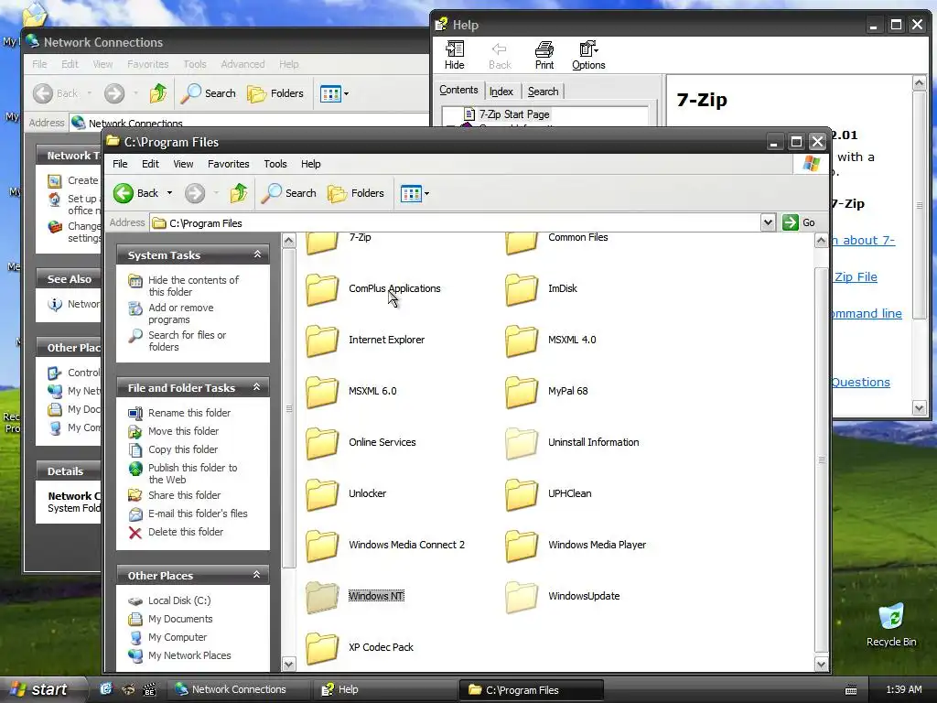The image size is (937, 703).
Task: Switch to Help taskbar button
Action: tap(383, 689)
